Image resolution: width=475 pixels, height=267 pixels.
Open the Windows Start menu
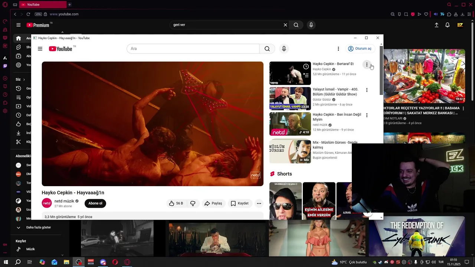(6, 262)
